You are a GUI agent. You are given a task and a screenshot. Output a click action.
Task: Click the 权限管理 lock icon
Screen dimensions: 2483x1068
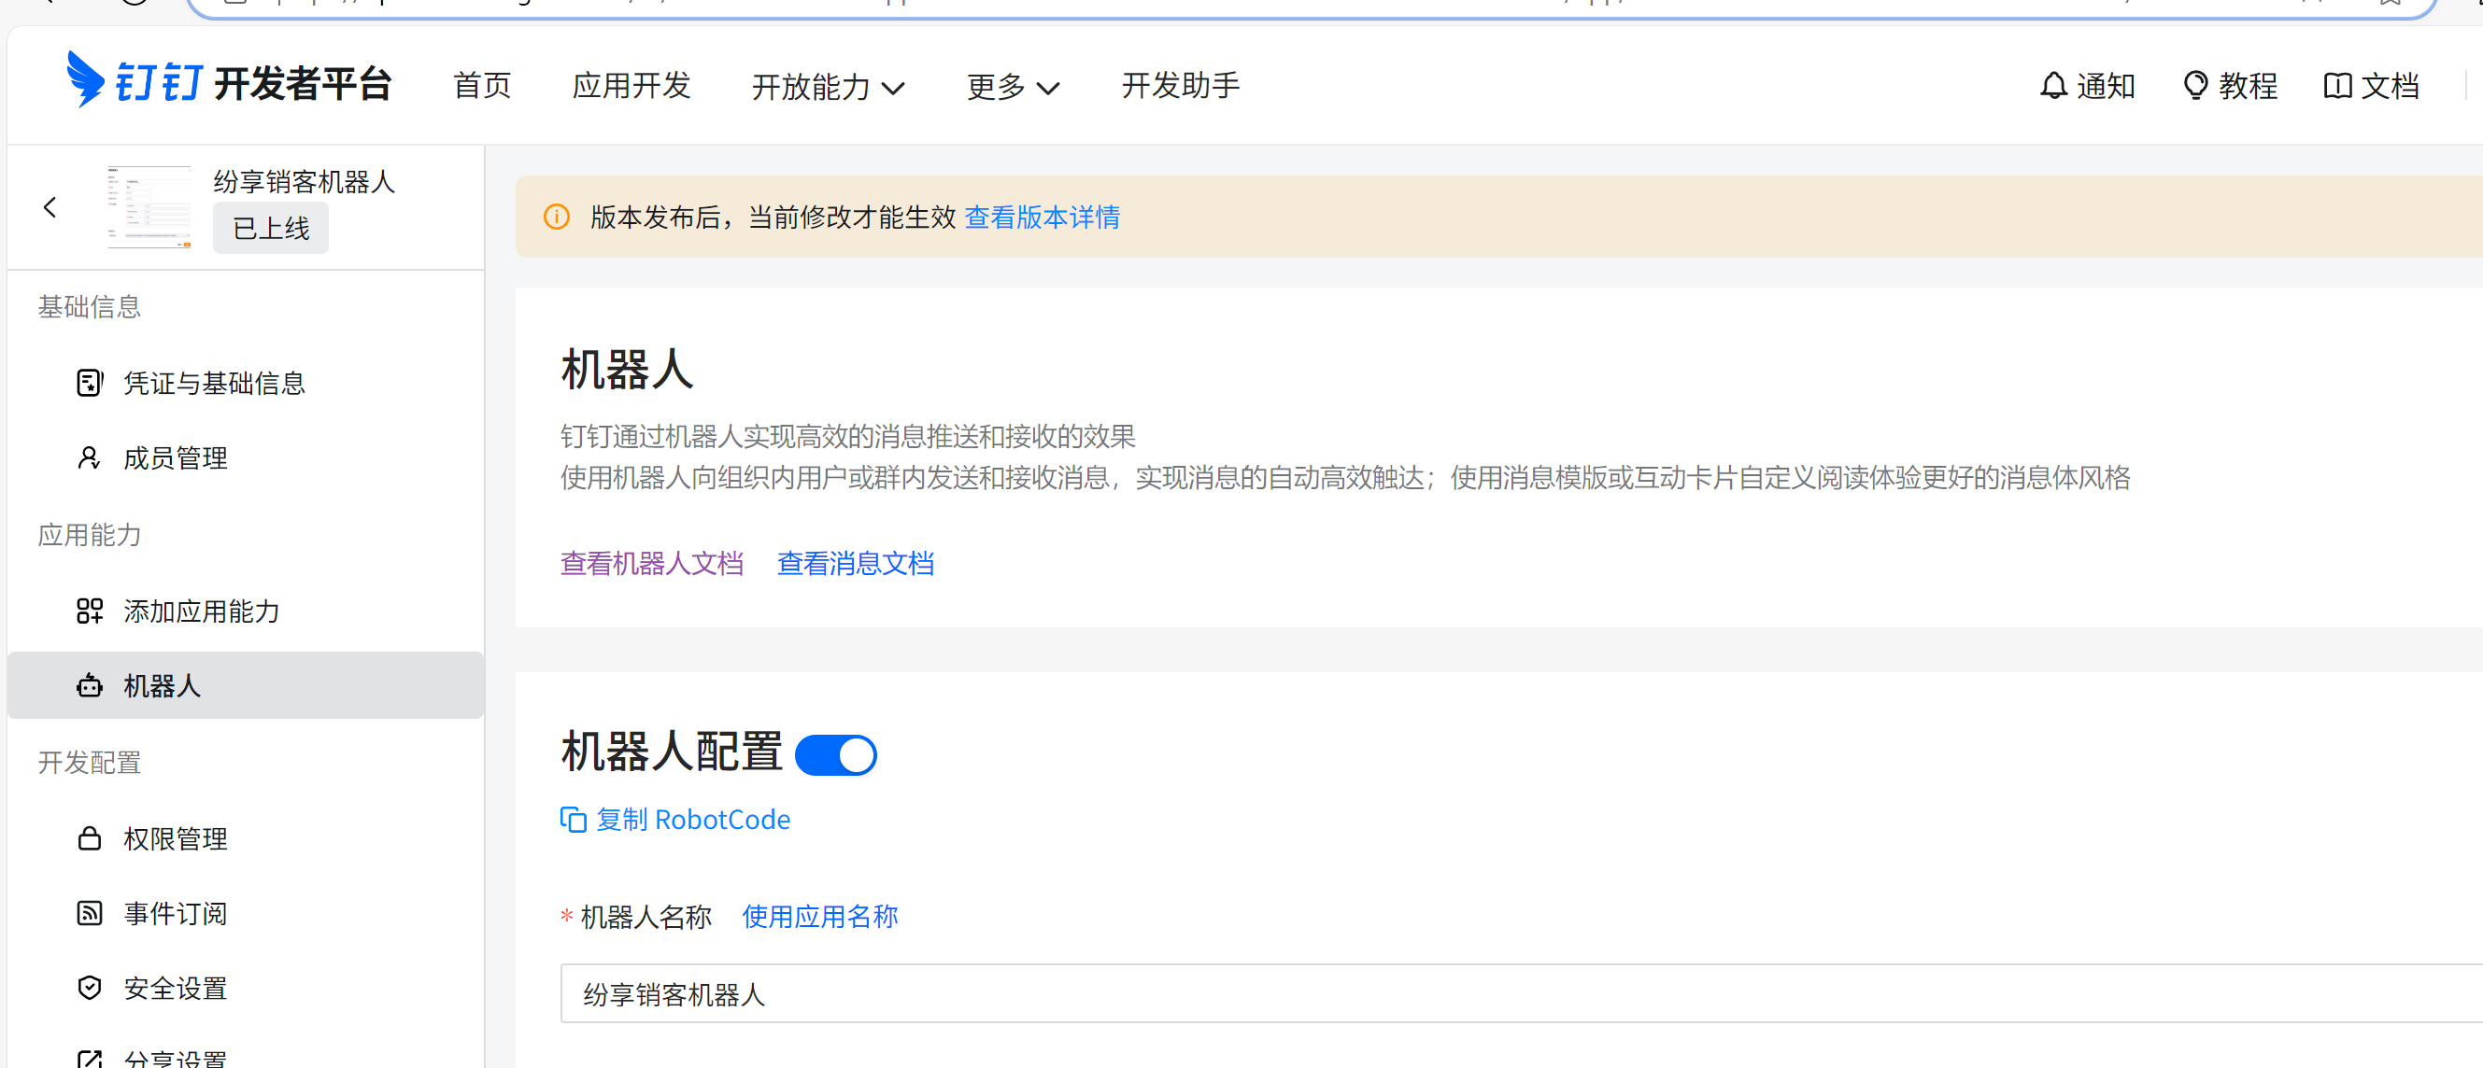[x=90, y=837]
